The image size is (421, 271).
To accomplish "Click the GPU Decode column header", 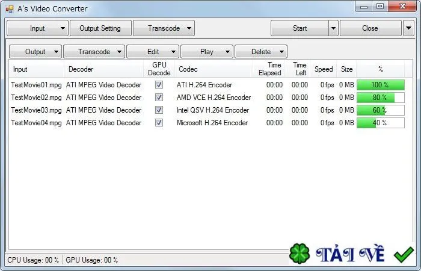I will 159,69.
